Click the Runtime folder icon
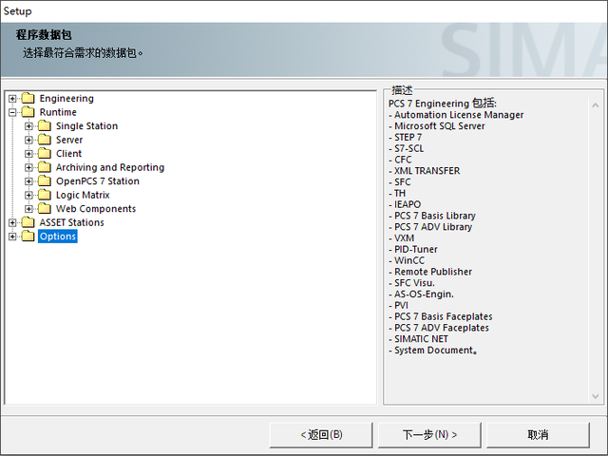 [28, 112]
